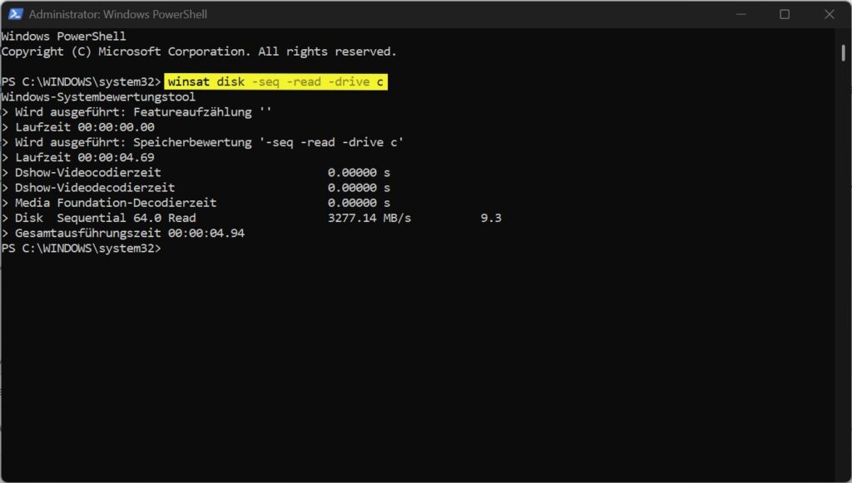Viewport: 852px width, 483px height.
Task: Click the 'Windows-Systembewertungstool' line
Action: (98, 97)
